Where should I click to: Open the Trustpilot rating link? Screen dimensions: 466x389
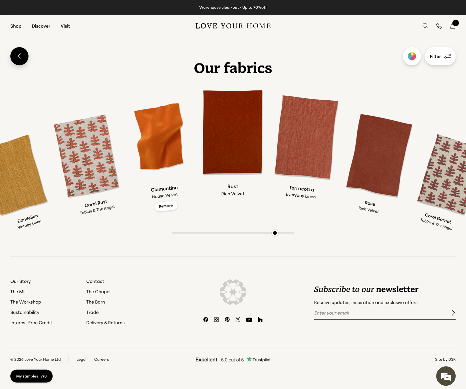click(x=233, y=359)
